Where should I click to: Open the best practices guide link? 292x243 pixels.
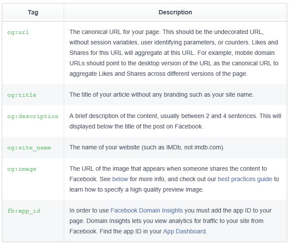pyautogui.click(x=245, y=179)
